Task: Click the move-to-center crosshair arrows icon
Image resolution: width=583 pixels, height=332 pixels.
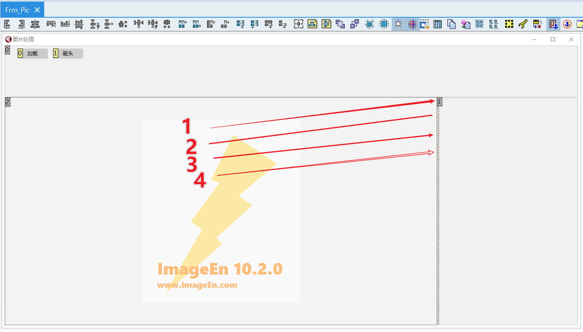Action: point(298,24)
